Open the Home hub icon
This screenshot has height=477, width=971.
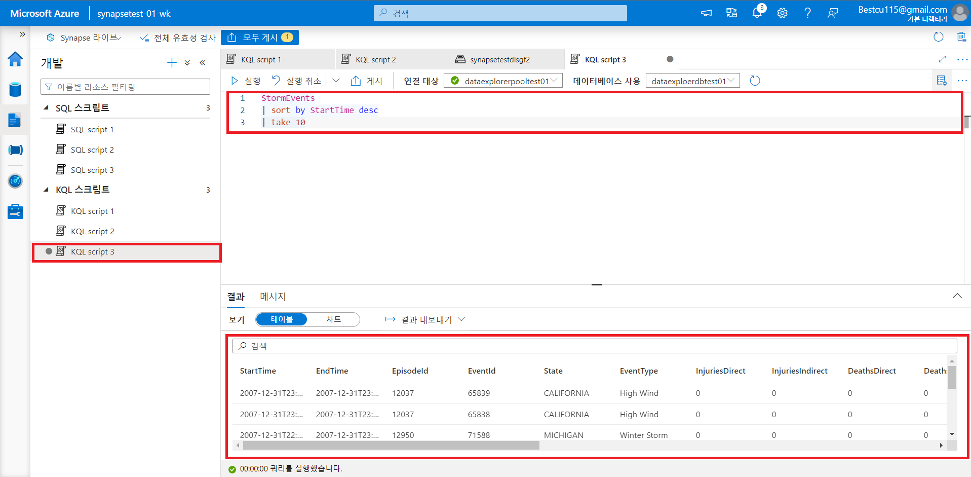[15, 59]
